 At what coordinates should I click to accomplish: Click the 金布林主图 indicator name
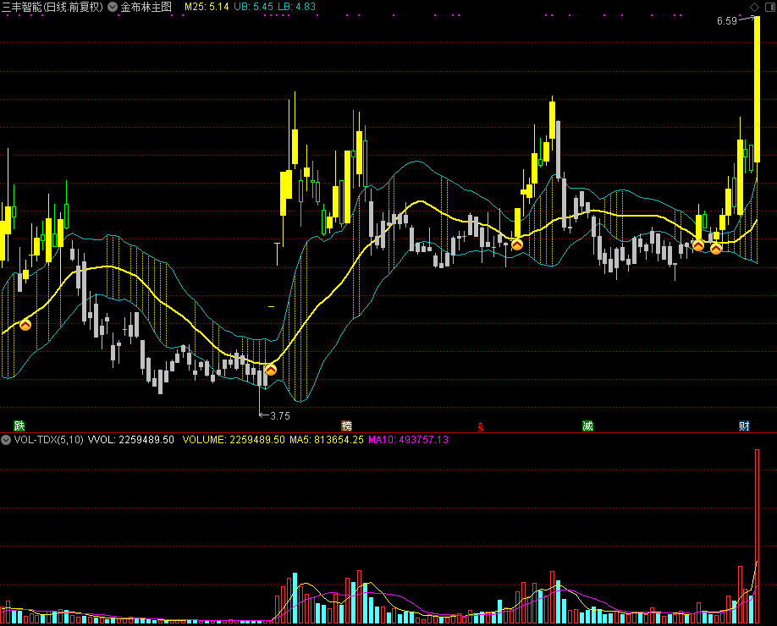(x=146, y=7)
